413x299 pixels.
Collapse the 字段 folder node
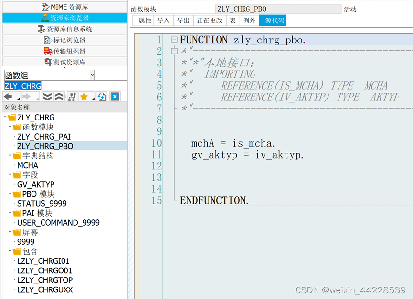[x=10, y=174]
